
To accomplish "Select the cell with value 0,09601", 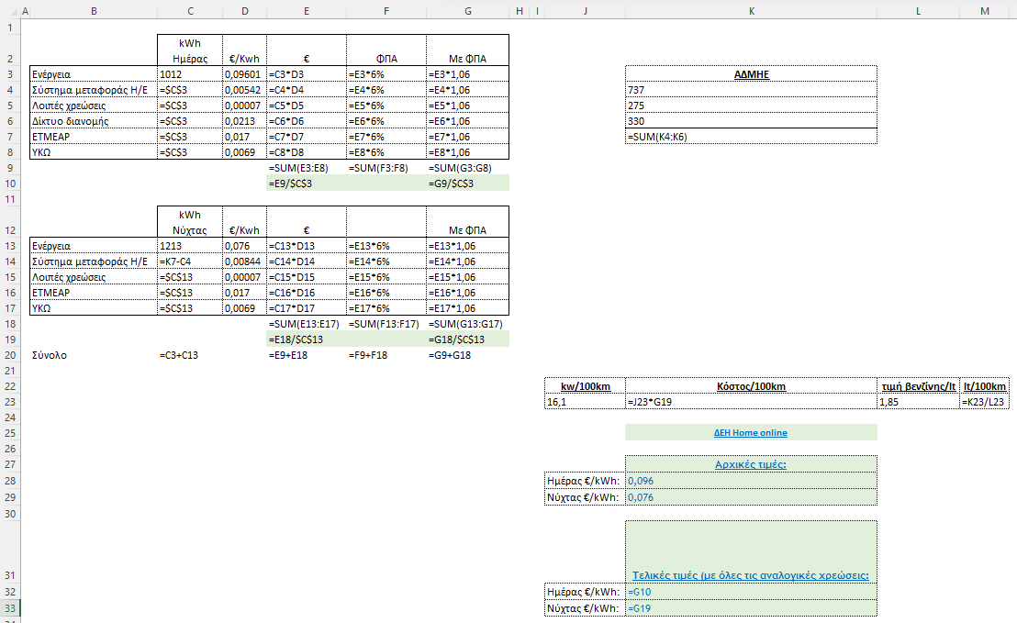I will 244,74.
